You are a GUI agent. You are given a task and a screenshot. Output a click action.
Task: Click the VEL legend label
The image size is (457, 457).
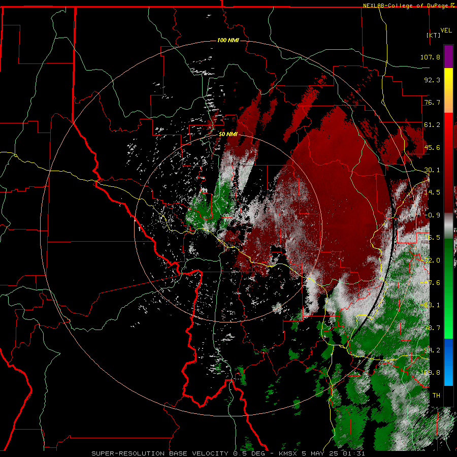pyautogui.click(x=446, y=30)
